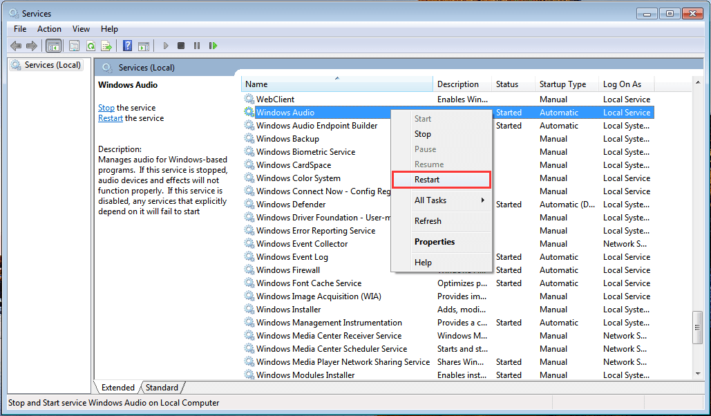
Task: Open the Action menu
Action: pos(48,28)
